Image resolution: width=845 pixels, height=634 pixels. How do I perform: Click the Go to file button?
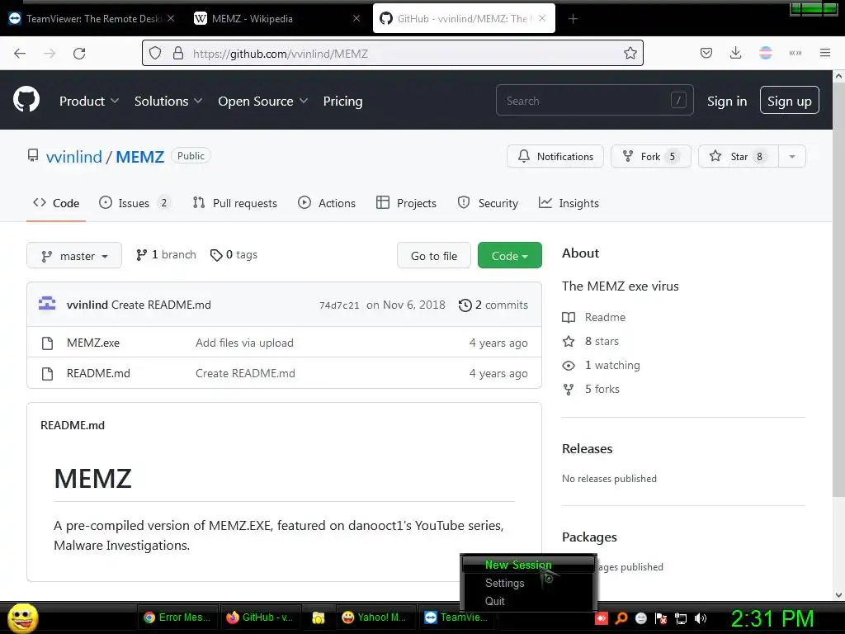click(x=434, y=256)
